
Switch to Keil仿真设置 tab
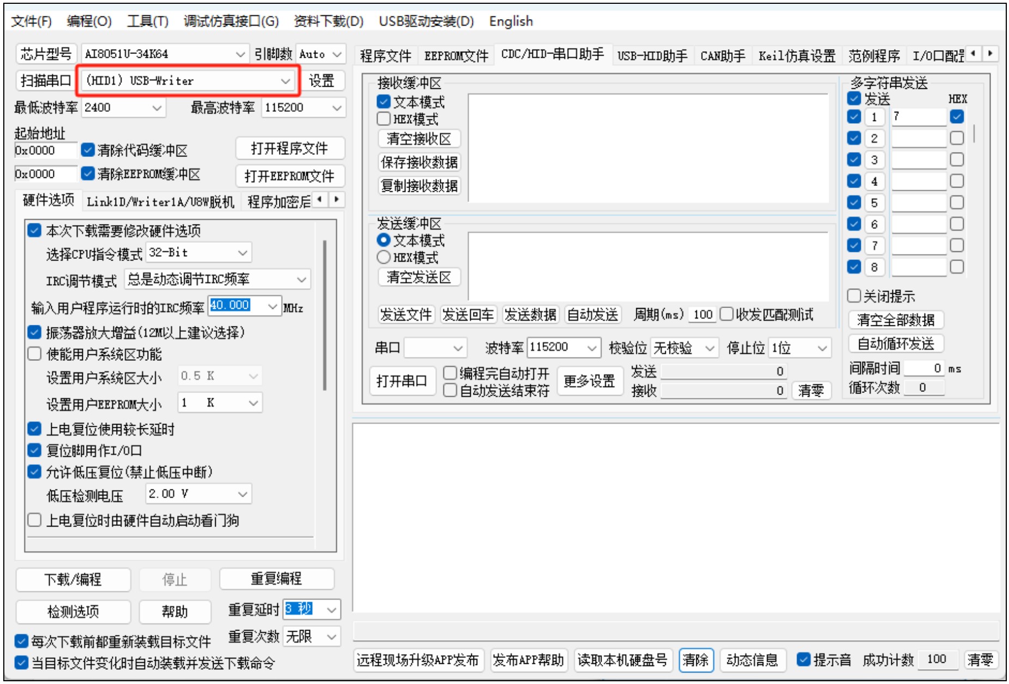(x=797, y=56)
